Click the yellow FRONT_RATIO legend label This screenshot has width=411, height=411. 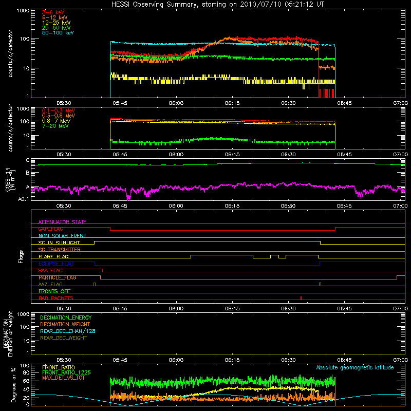[59, 367]
